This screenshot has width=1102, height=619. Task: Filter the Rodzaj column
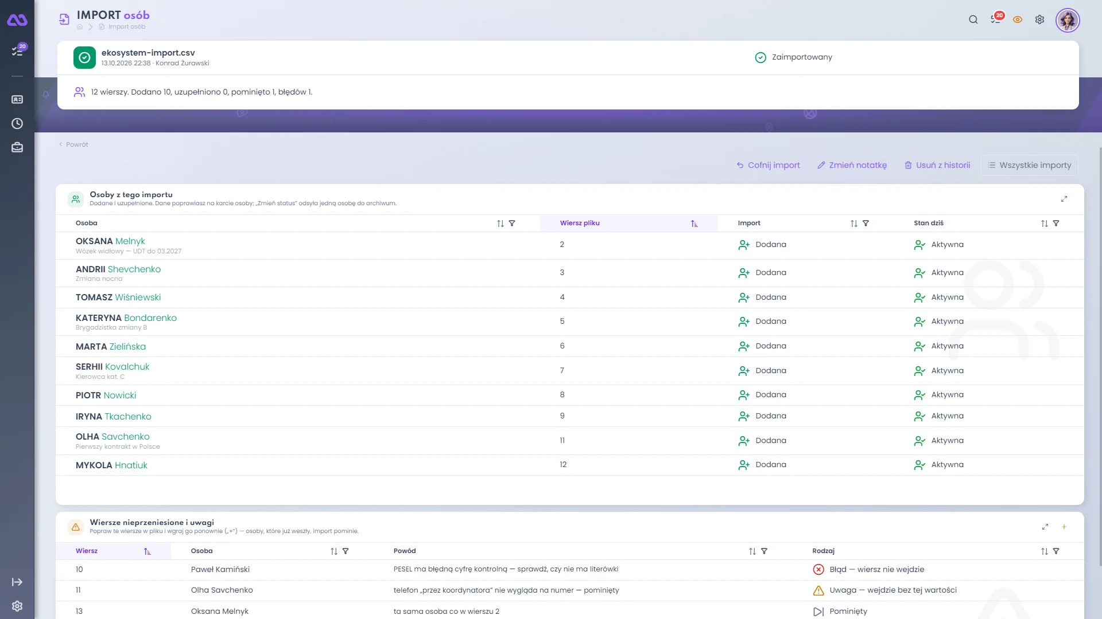(1056, 551)
